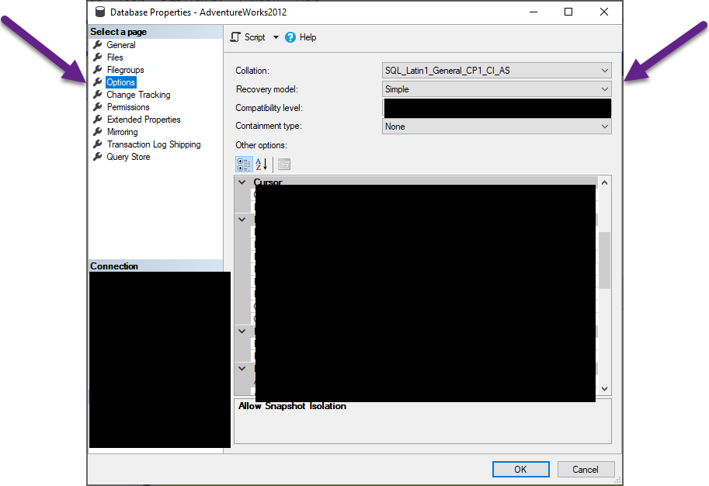Click the Script toolbar icon
The width and height of the screenshot is (709, 486).
tap(235, 37)
